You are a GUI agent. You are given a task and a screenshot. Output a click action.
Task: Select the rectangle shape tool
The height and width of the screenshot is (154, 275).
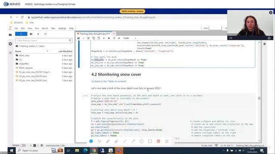pyautogui.click(x=150, y=141)
